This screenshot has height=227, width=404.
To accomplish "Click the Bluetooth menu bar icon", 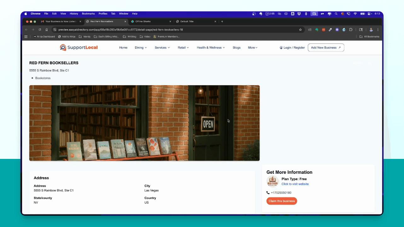I will click(x=306, y=14).
